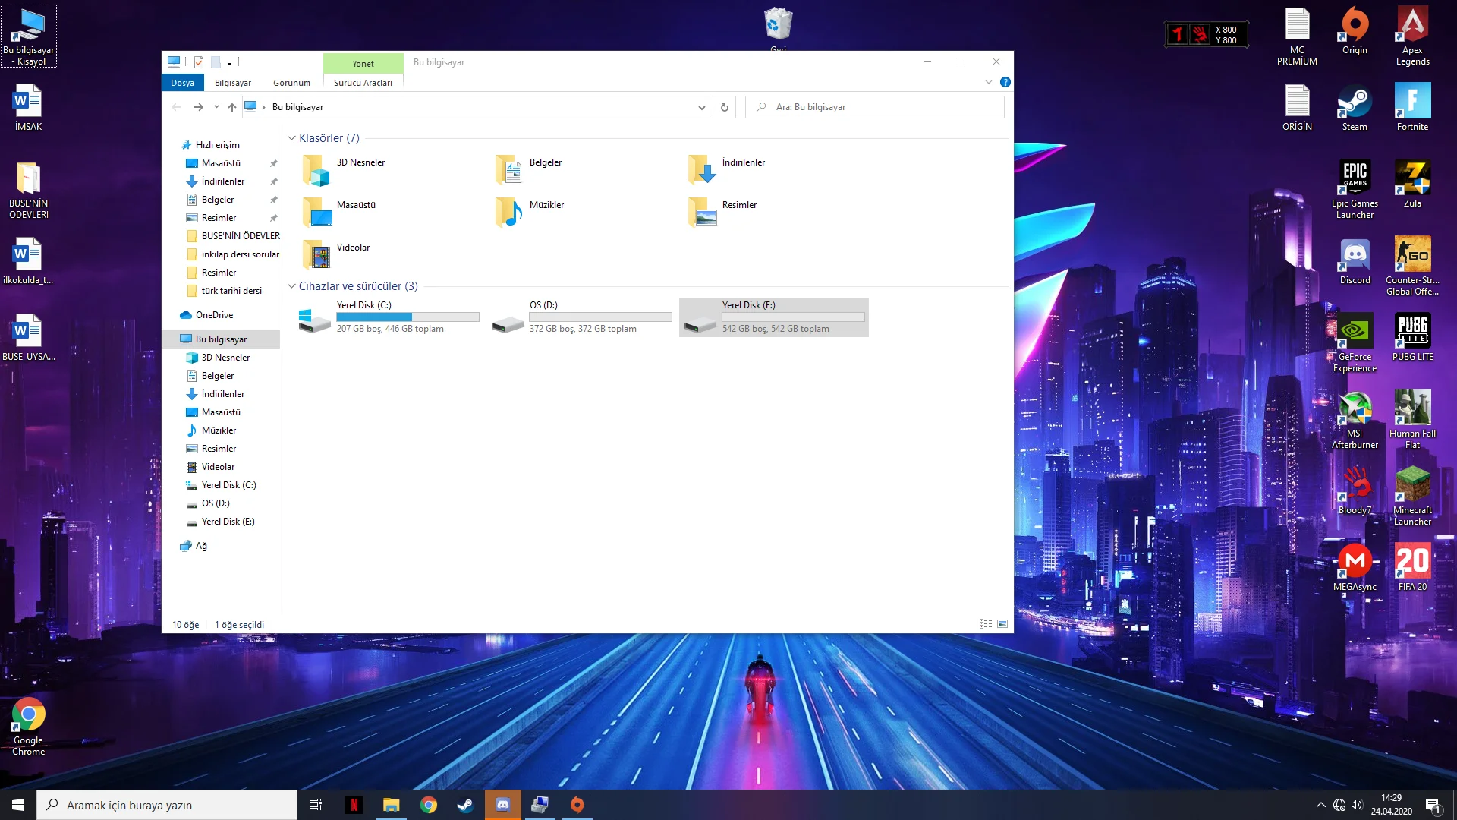1457x820 pixels.
Task: Open recent locations dropdown arrow
Action: 216,107
